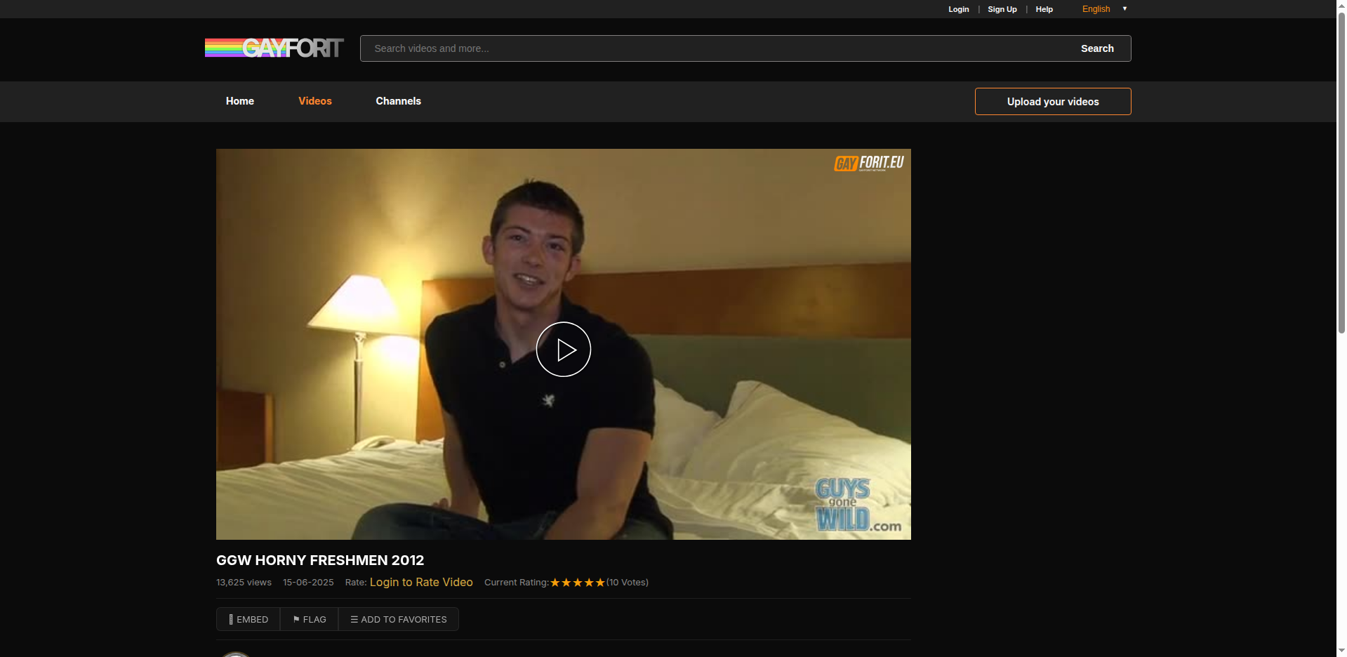Add video to favorites list
The height and width of the screenshot is (657, 1347).
point(399,619)
